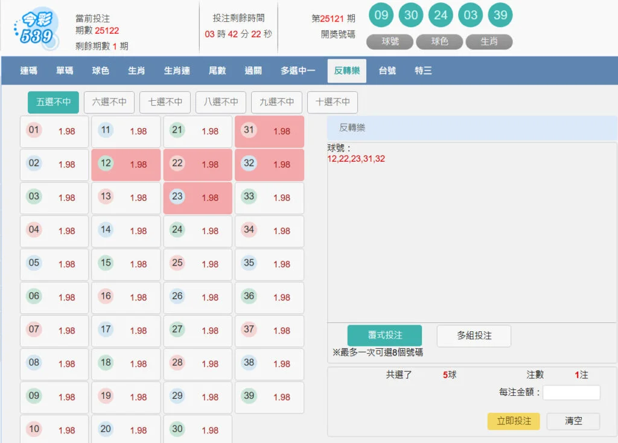Open the 過關 betting section
The height and width of the screenshot is (443, 618).
[253, 71]
